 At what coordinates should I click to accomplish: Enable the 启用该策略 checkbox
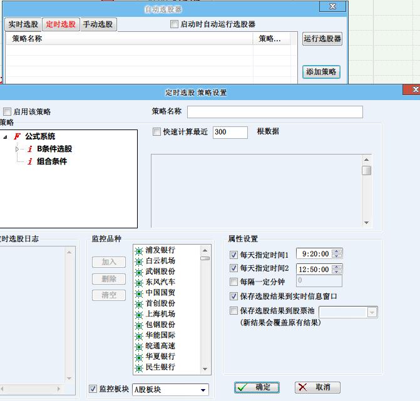click(7, 112)
